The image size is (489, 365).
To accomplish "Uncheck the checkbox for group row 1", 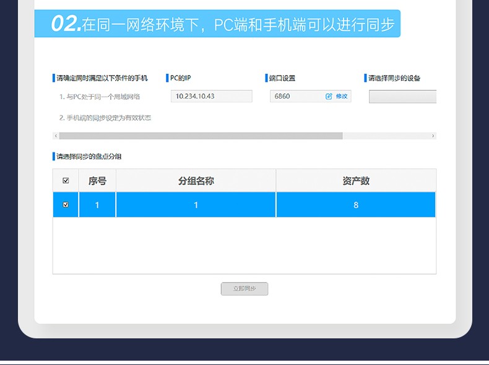I will point(66,204).
